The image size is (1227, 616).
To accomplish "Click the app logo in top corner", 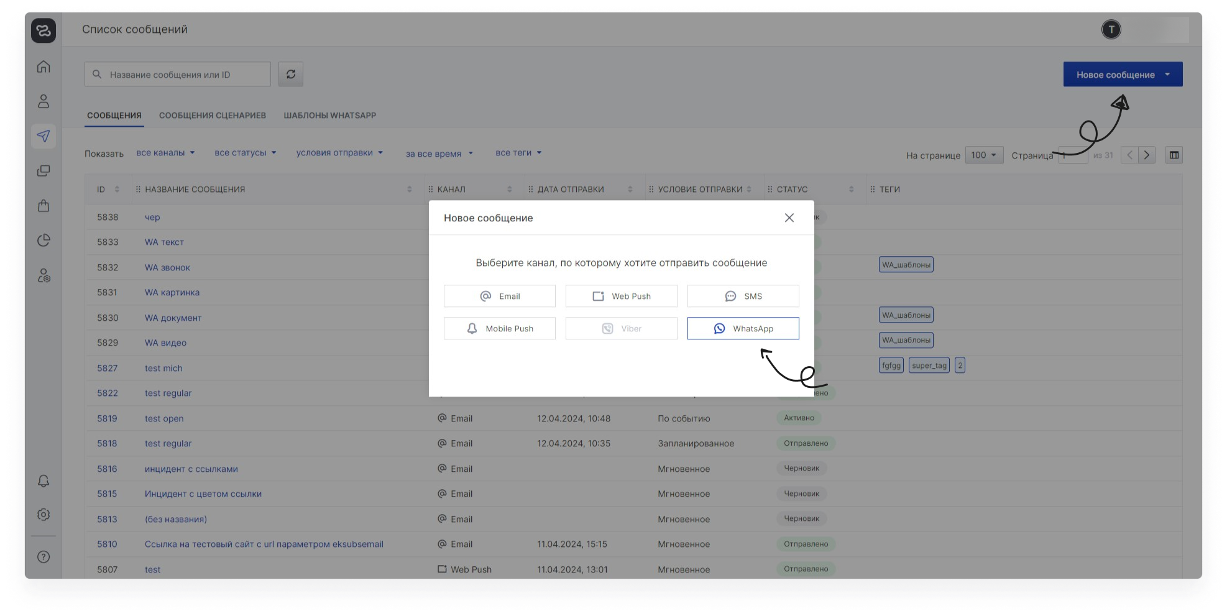I will pyautogui.click(x=44, y=30).
